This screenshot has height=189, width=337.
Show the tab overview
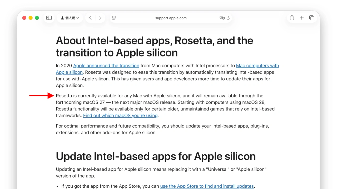tap(312, 18)
